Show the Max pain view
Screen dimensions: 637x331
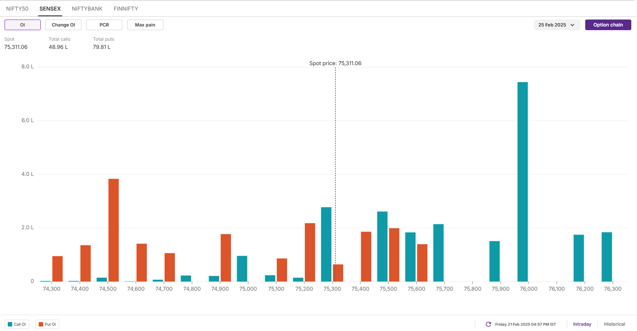(145, 25)
